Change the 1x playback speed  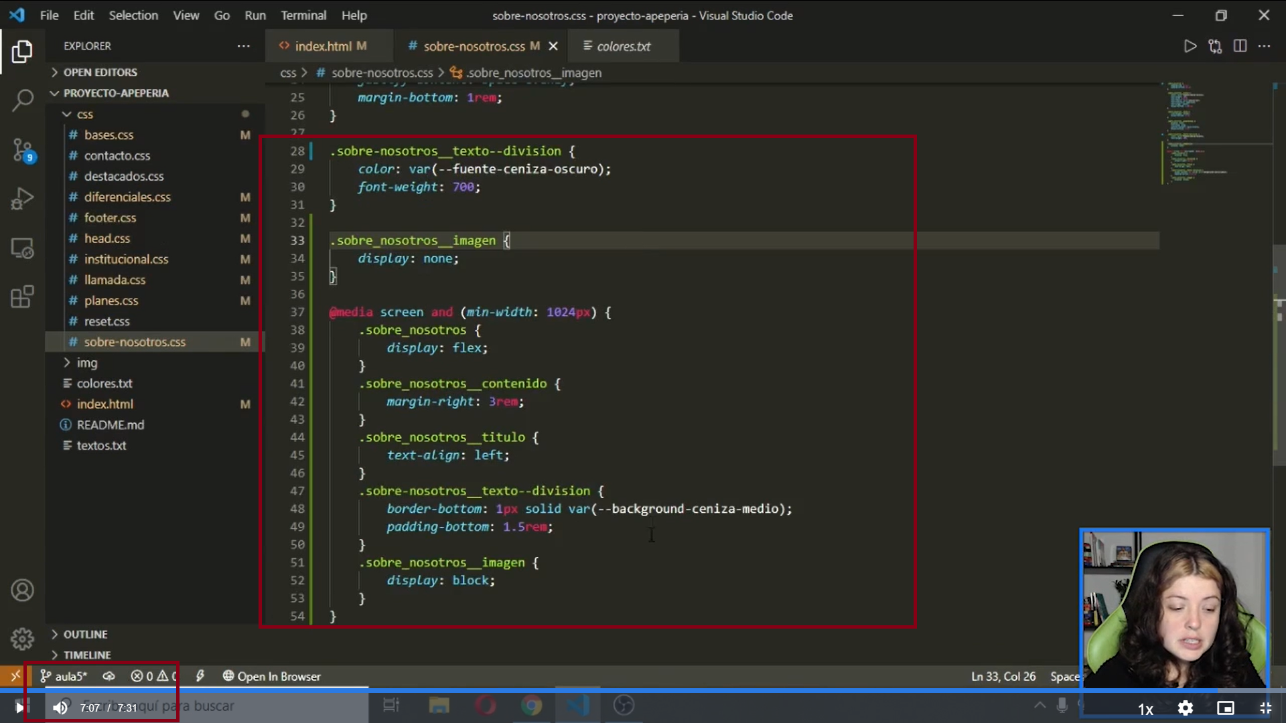[x=1145, y=708]
